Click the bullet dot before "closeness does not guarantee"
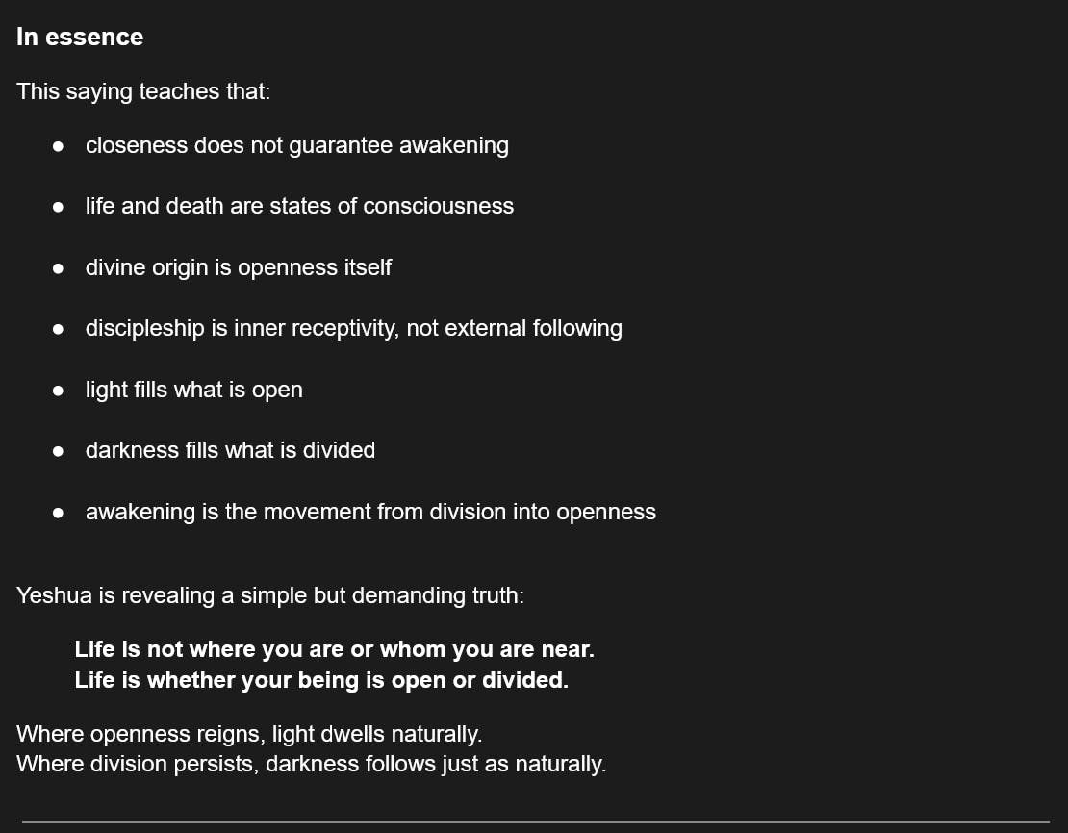Screen dimensions: 1068x833 click(59, 146)
